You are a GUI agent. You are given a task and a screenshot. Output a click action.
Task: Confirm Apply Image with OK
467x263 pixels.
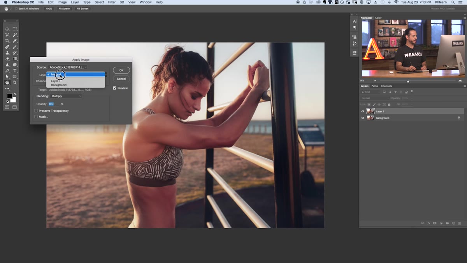click(121, 70)
